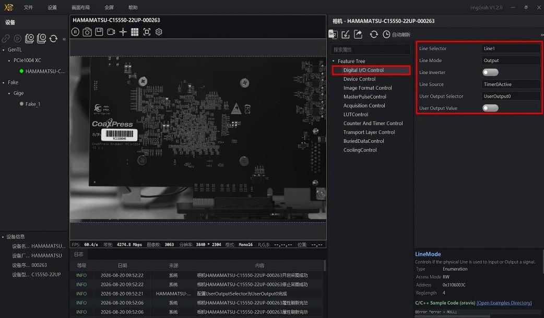Click the start-all cameras icon
Screen dimensions: 544x318
pyautogui.click(x=29, y=39)
